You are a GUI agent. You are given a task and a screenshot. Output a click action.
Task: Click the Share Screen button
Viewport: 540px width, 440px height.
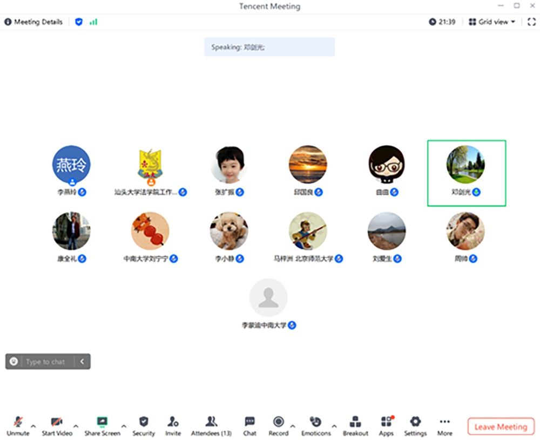(102, 426)
